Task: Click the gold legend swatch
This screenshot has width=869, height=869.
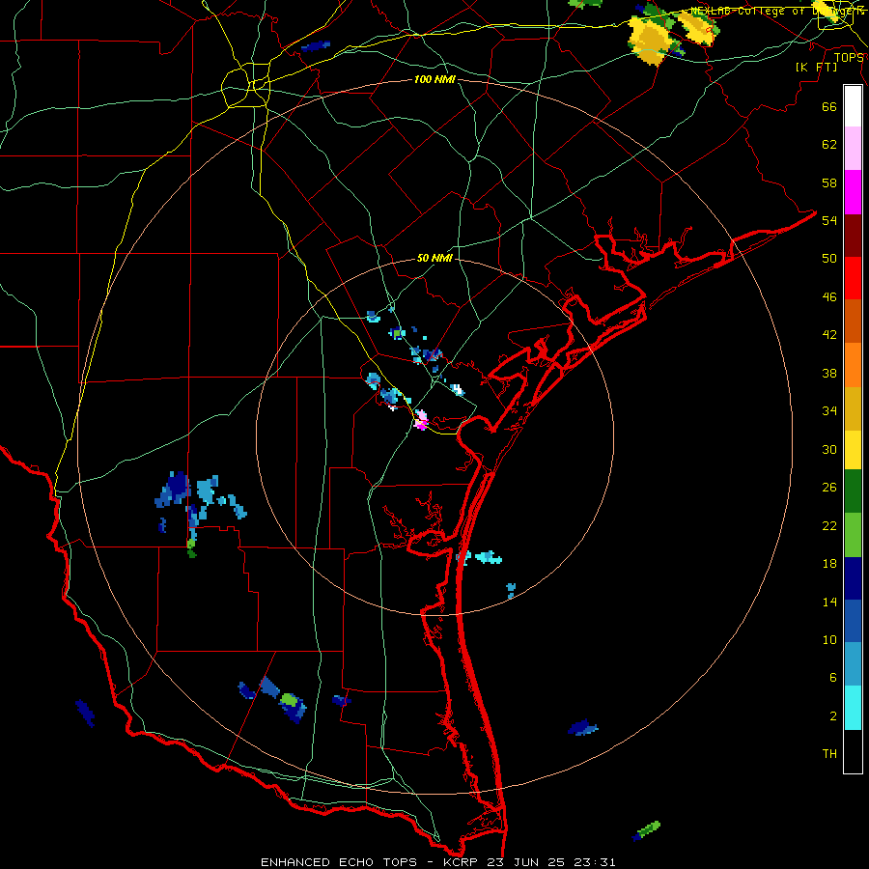Action: 853,408
